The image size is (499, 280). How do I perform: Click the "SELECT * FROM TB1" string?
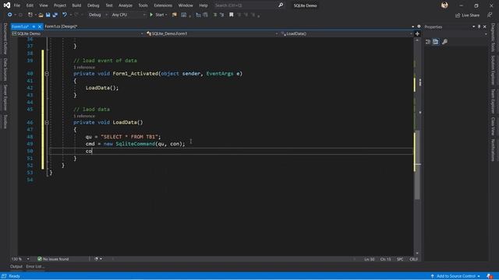point(129,137)
